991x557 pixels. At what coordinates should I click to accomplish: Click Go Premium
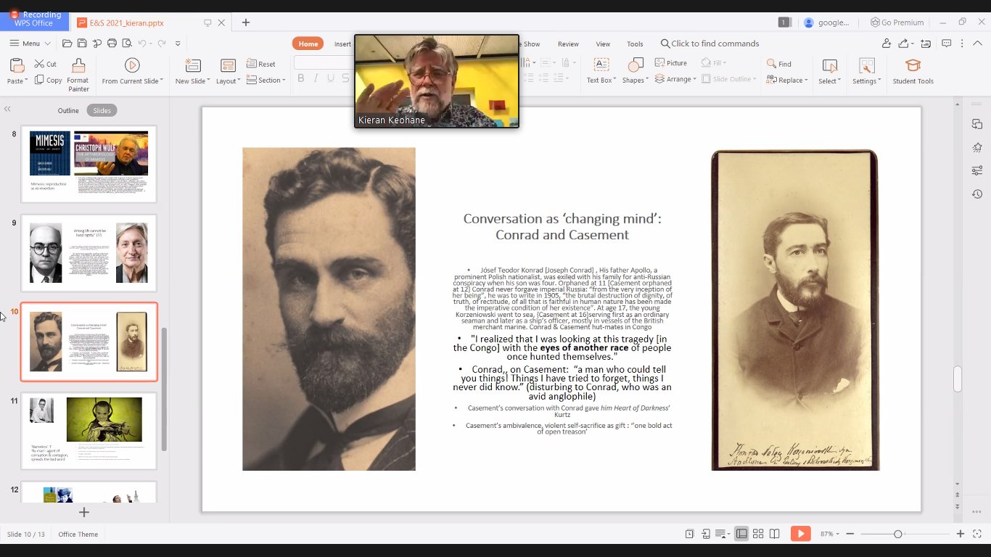[897, 22]
